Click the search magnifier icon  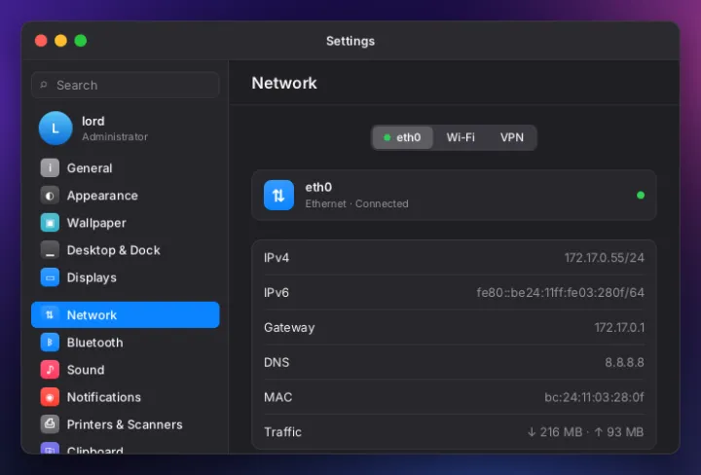tap(44, 85)
